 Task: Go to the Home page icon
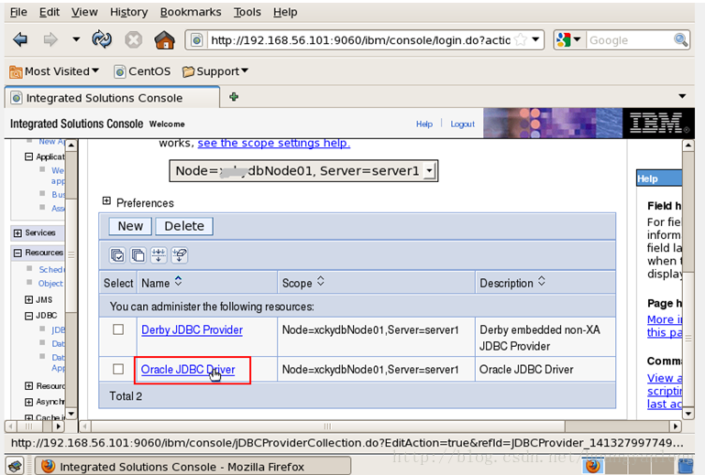pos(164,40)
